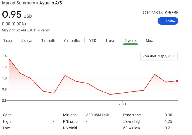This screenshot has height=135, width=192.
Task: Click the 2021 label on the x-axis
Action: point(122,104)
